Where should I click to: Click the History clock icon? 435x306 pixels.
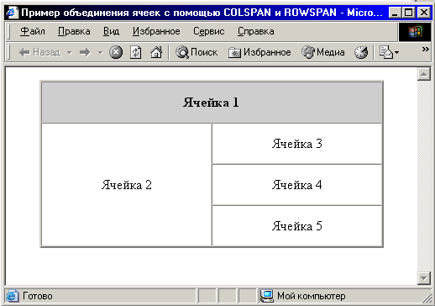pyautogui.click(x=361, y=52)
